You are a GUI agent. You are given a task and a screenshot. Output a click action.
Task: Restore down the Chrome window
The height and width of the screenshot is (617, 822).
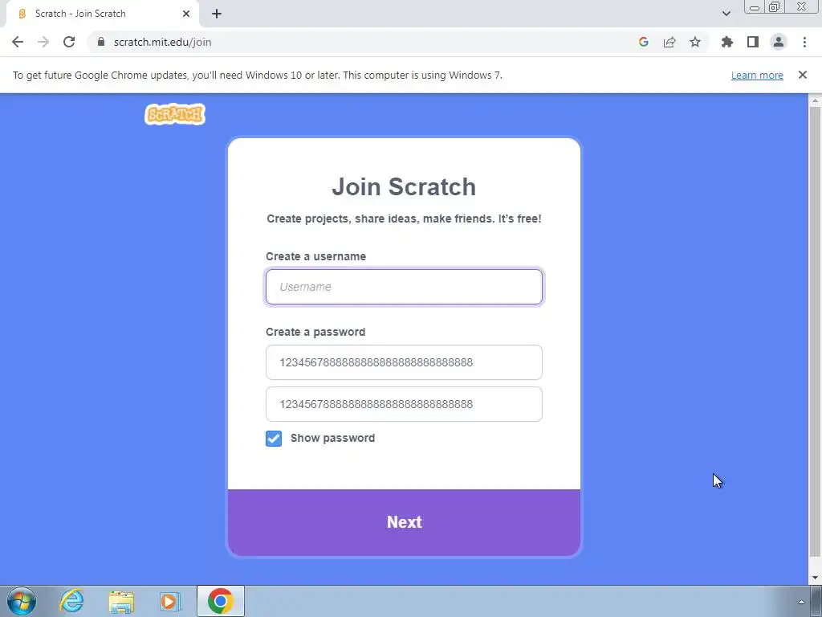(x=775, y=7)
